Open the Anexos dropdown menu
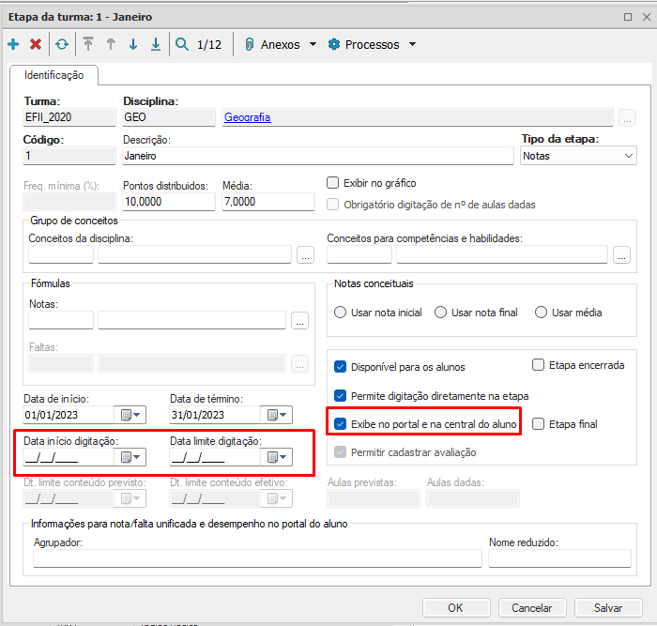This screenshot has height=626, width=657. coord(280,44)
